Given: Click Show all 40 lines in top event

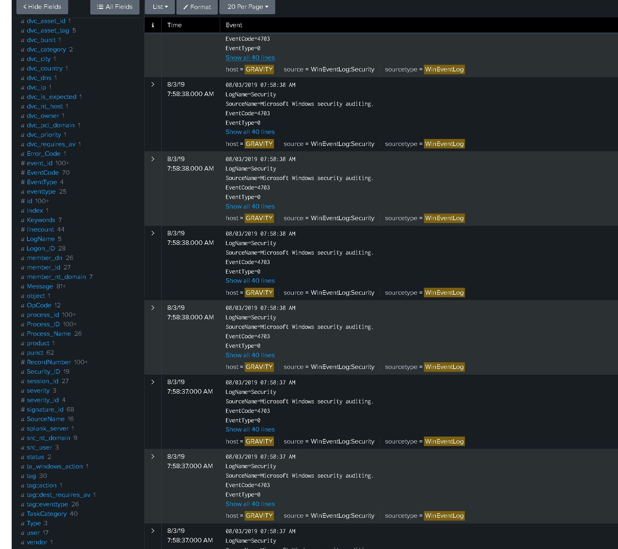Looking at the screenshot, I should coord(250,58).
